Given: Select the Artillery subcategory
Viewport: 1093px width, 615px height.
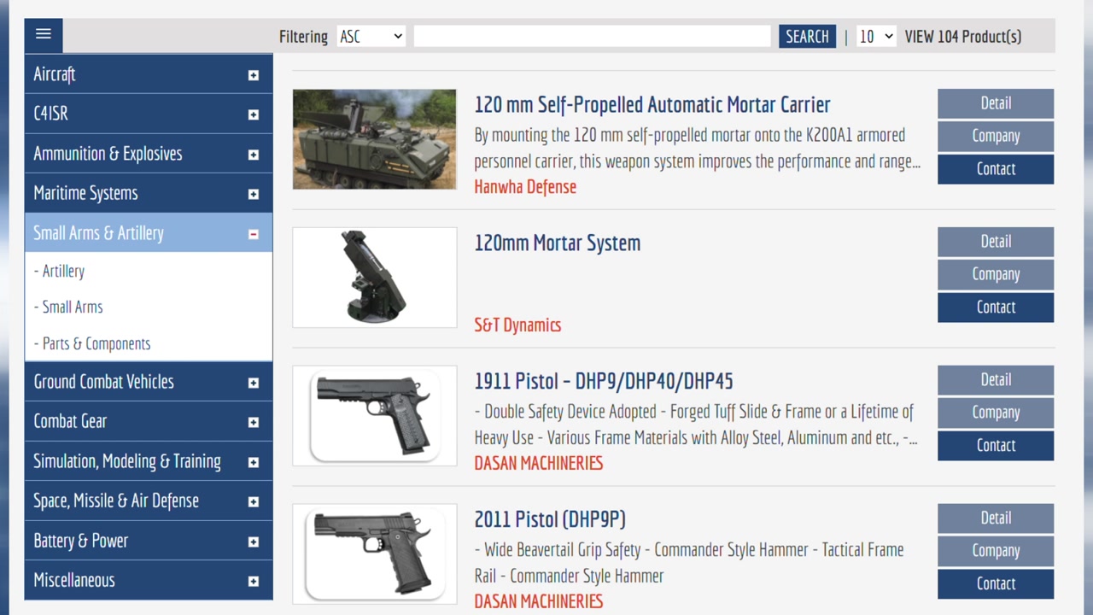Looking at the screenshot, I should point(63,271).
